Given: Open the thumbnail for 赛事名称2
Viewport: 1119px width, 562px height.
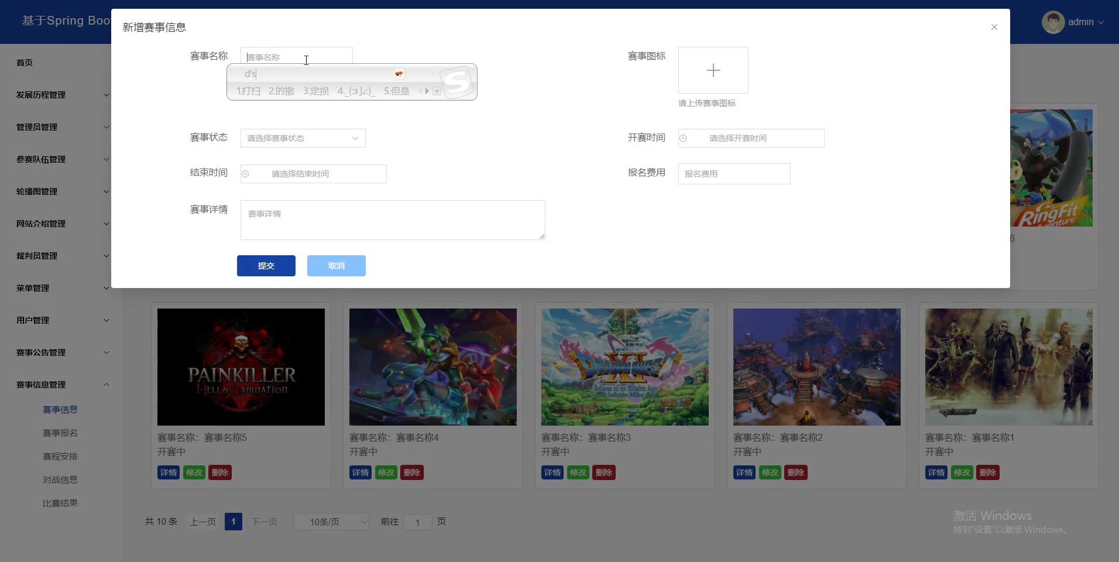Looking at the screenshot, I should tap(817, 367).
